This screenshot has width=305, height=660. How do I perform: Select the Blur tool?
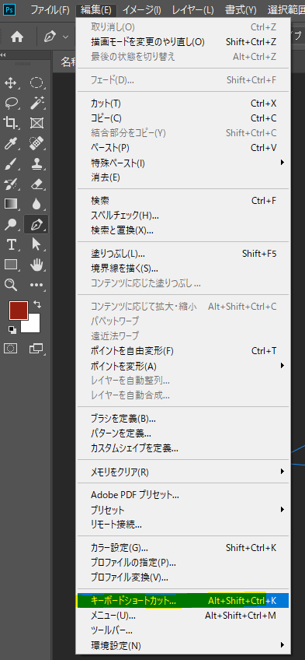click(x=36, y=204)
